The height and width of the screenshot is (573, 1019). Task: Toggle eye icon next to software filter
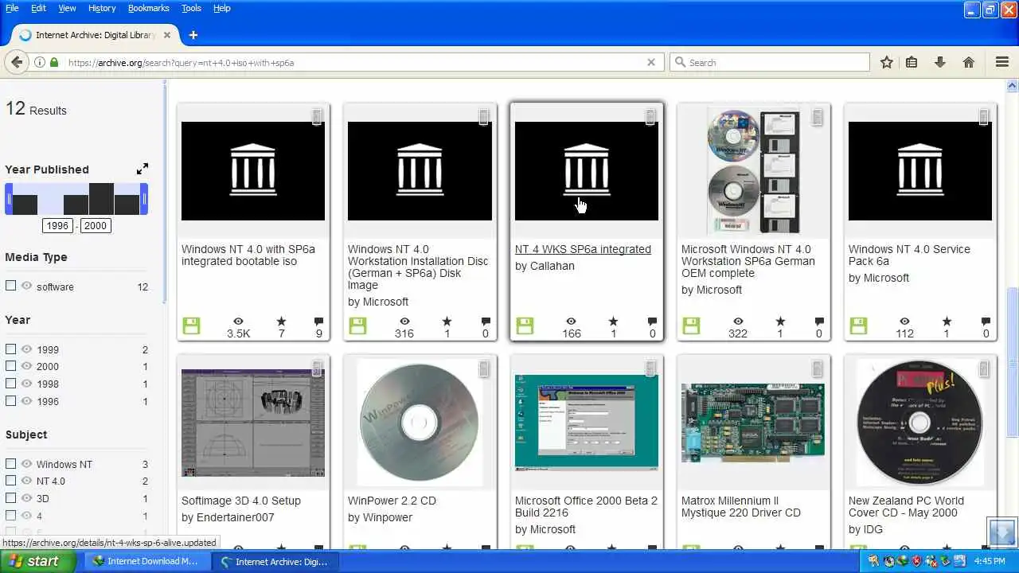27,286
